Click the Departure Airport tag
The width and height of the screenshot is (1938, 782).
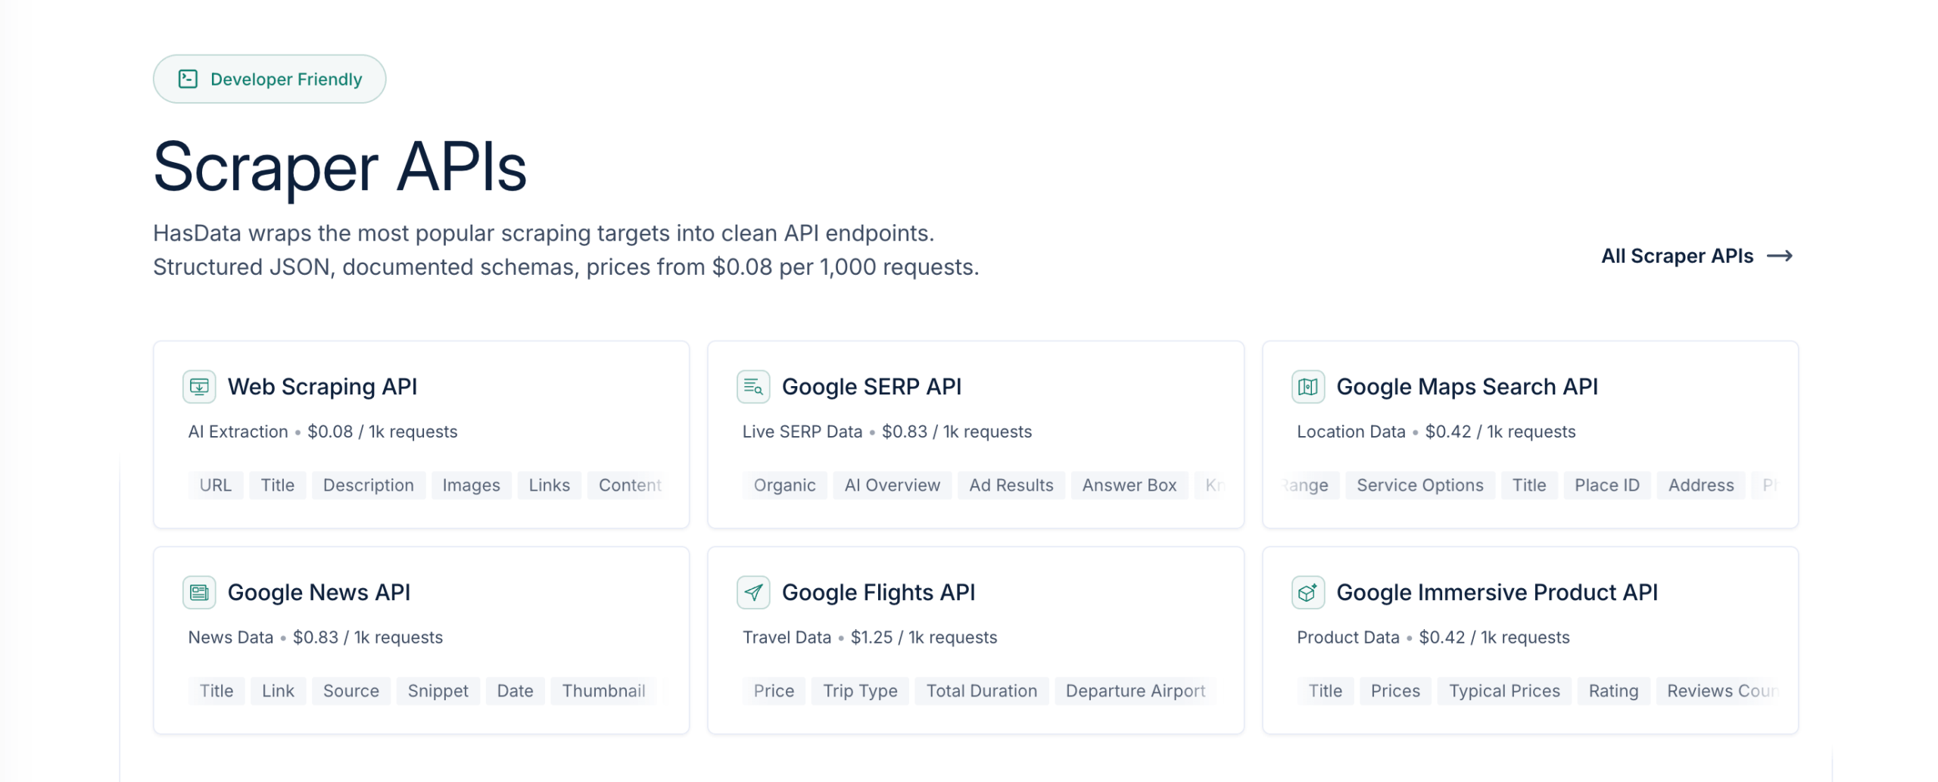pos(1136,691)
